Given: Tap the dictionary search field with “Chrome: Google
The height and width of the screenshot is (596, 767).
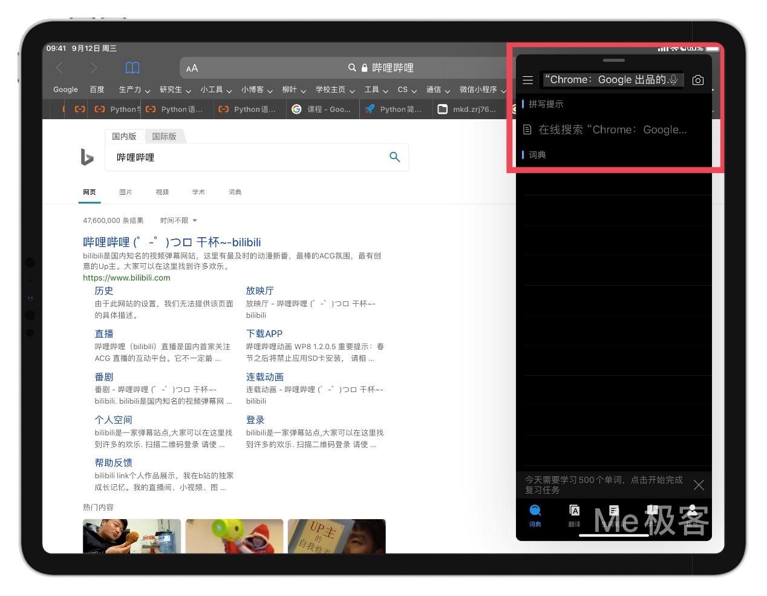Looking at the screenshot, I should click(612, 80).
